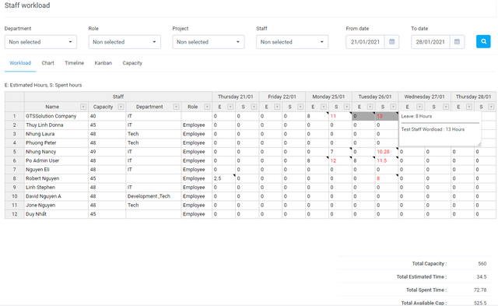Switch to the Chart tab

coord(47,63)
